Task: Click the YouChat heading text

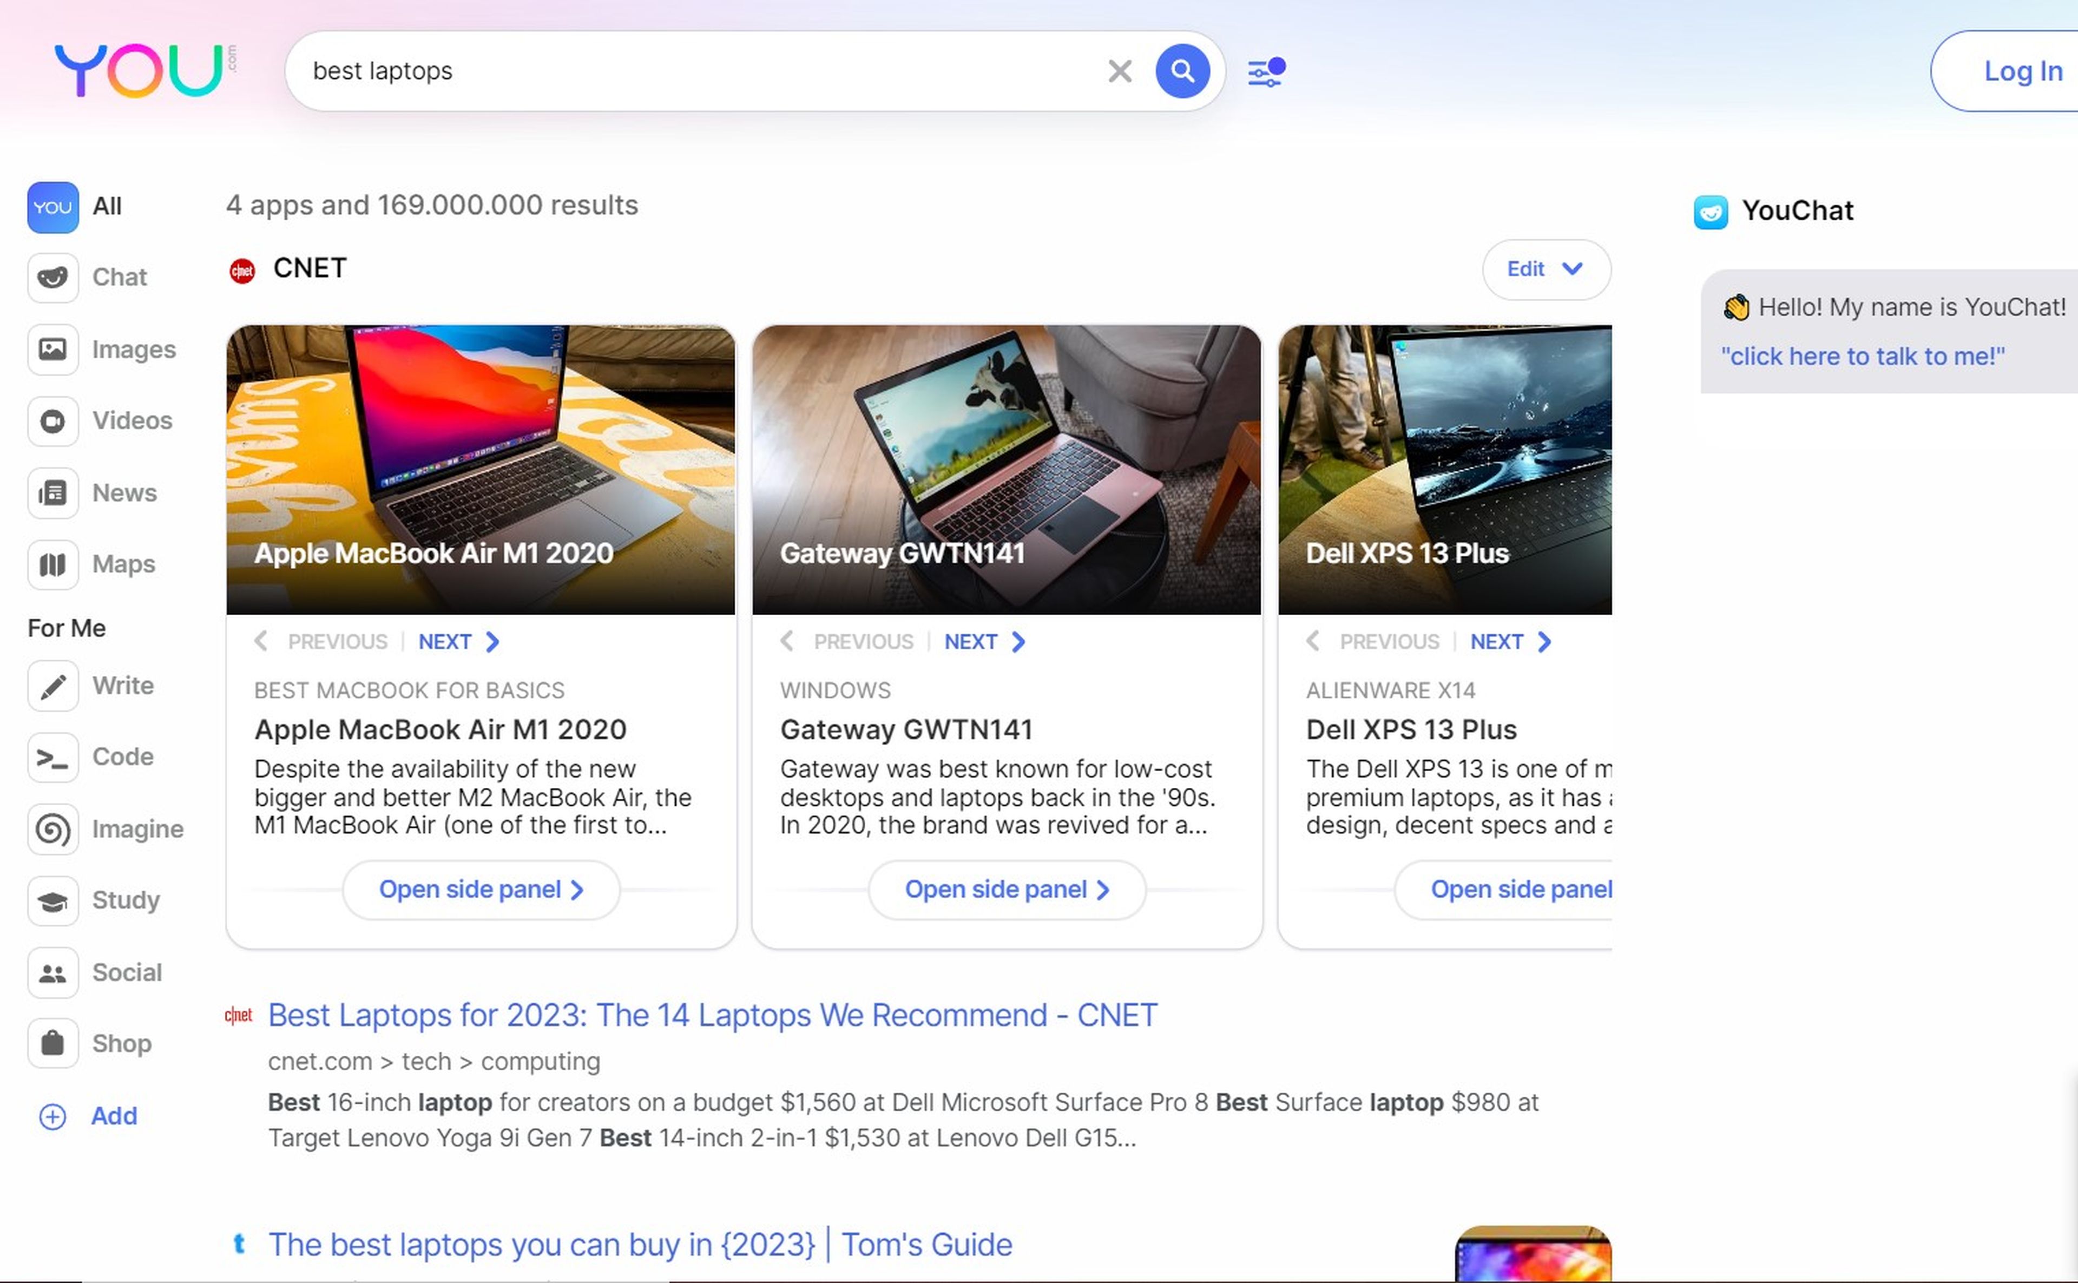Action: pyautogui.click(x=1797, y=210)
